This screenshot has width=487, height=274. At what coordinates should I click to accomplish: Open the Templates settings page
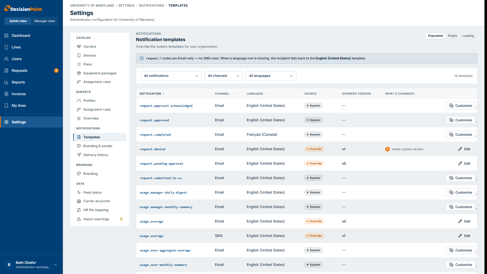point(100,137)
